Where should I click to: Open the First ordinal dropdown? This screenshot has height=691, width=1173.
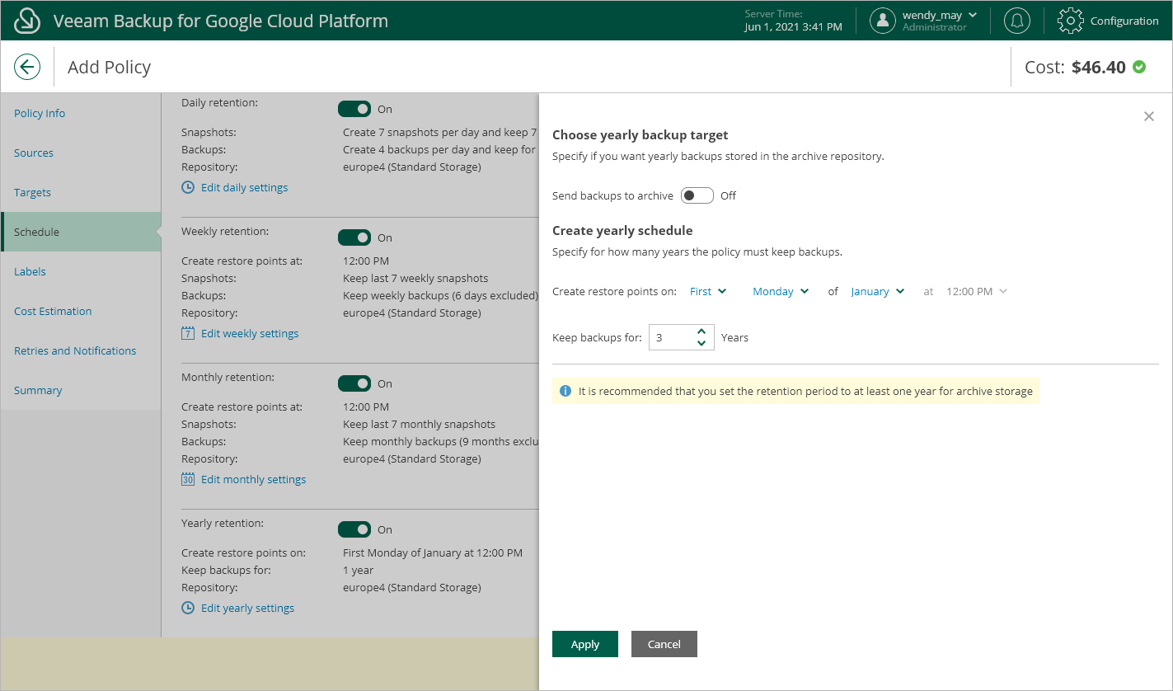pos(708,291)
